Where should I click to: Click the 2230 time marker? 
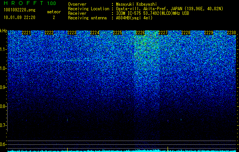tap(231, 33)
